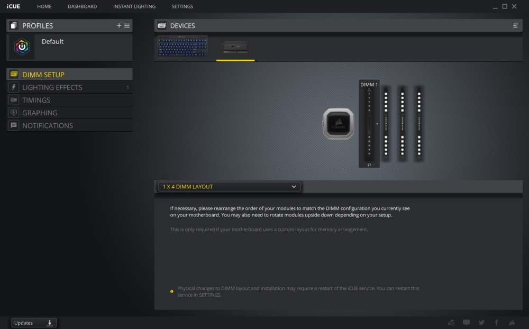Open the Facebook icon in footer
Screen dimensions: 529x329
click(x=496, y=323)
